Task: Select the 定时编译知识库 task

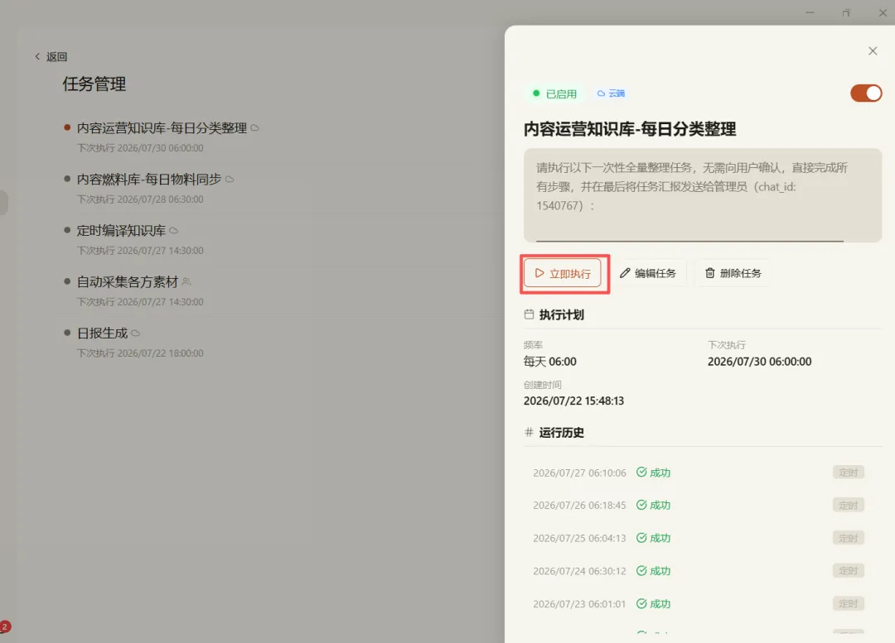Action: (121, 230)
